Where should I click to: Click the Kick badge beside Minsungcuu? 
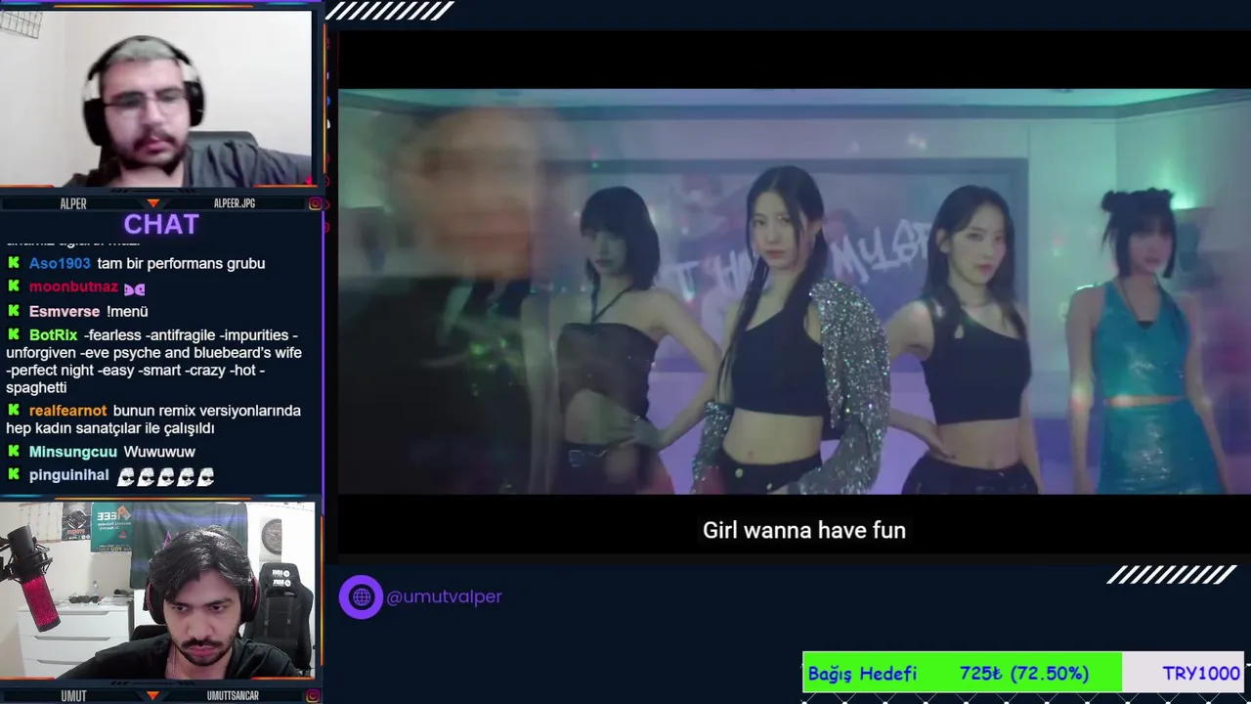pyautogui.click(x=14, y=452)
